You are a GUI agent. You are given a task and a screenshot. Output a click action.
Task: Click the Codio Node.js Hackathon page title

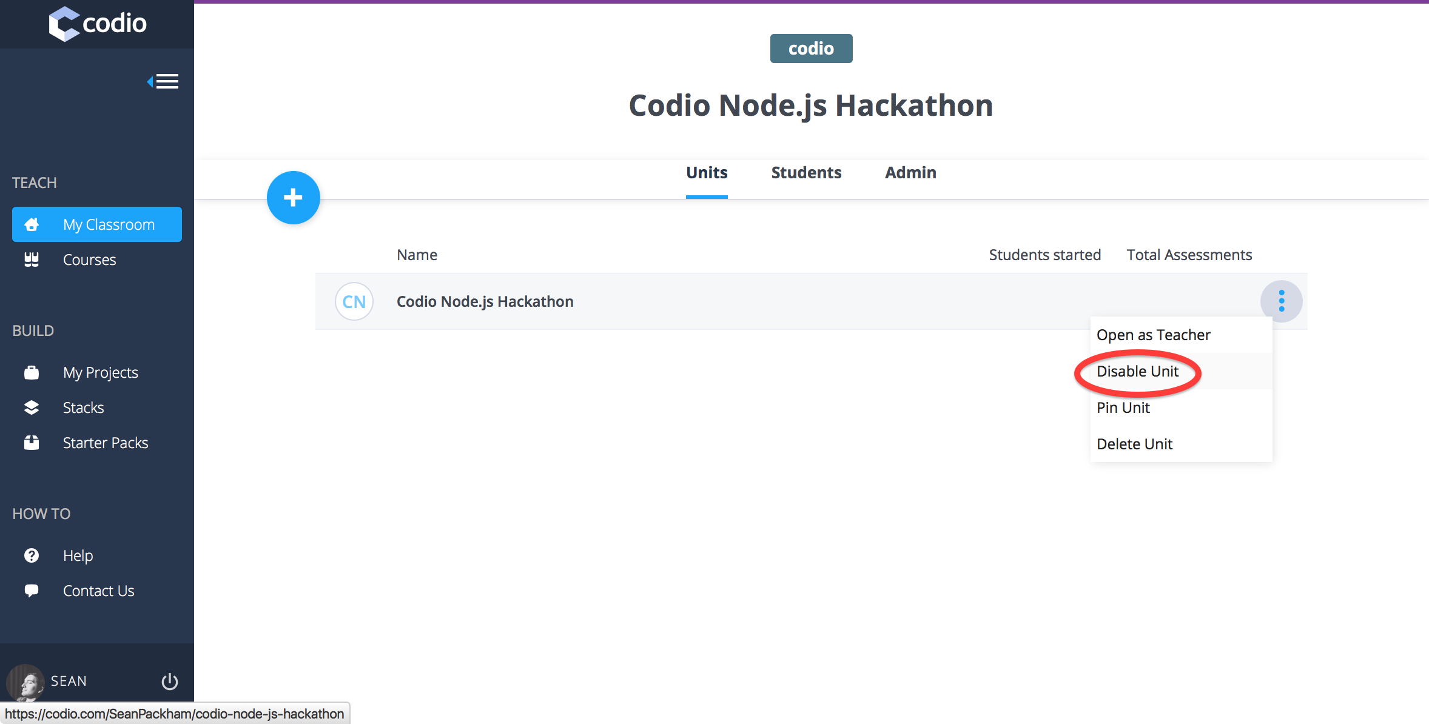[x=811, y=106]
